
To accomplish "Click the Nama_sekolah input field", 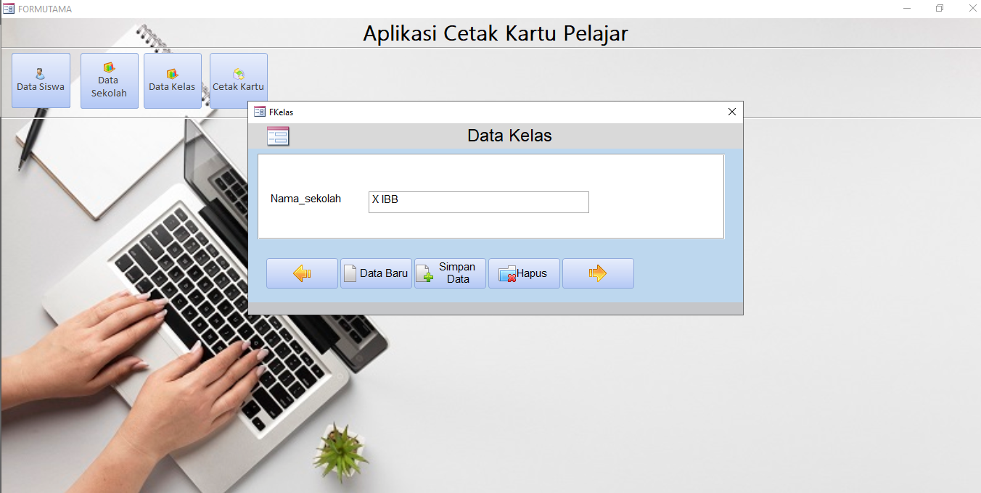I will (x=478, y=202).
